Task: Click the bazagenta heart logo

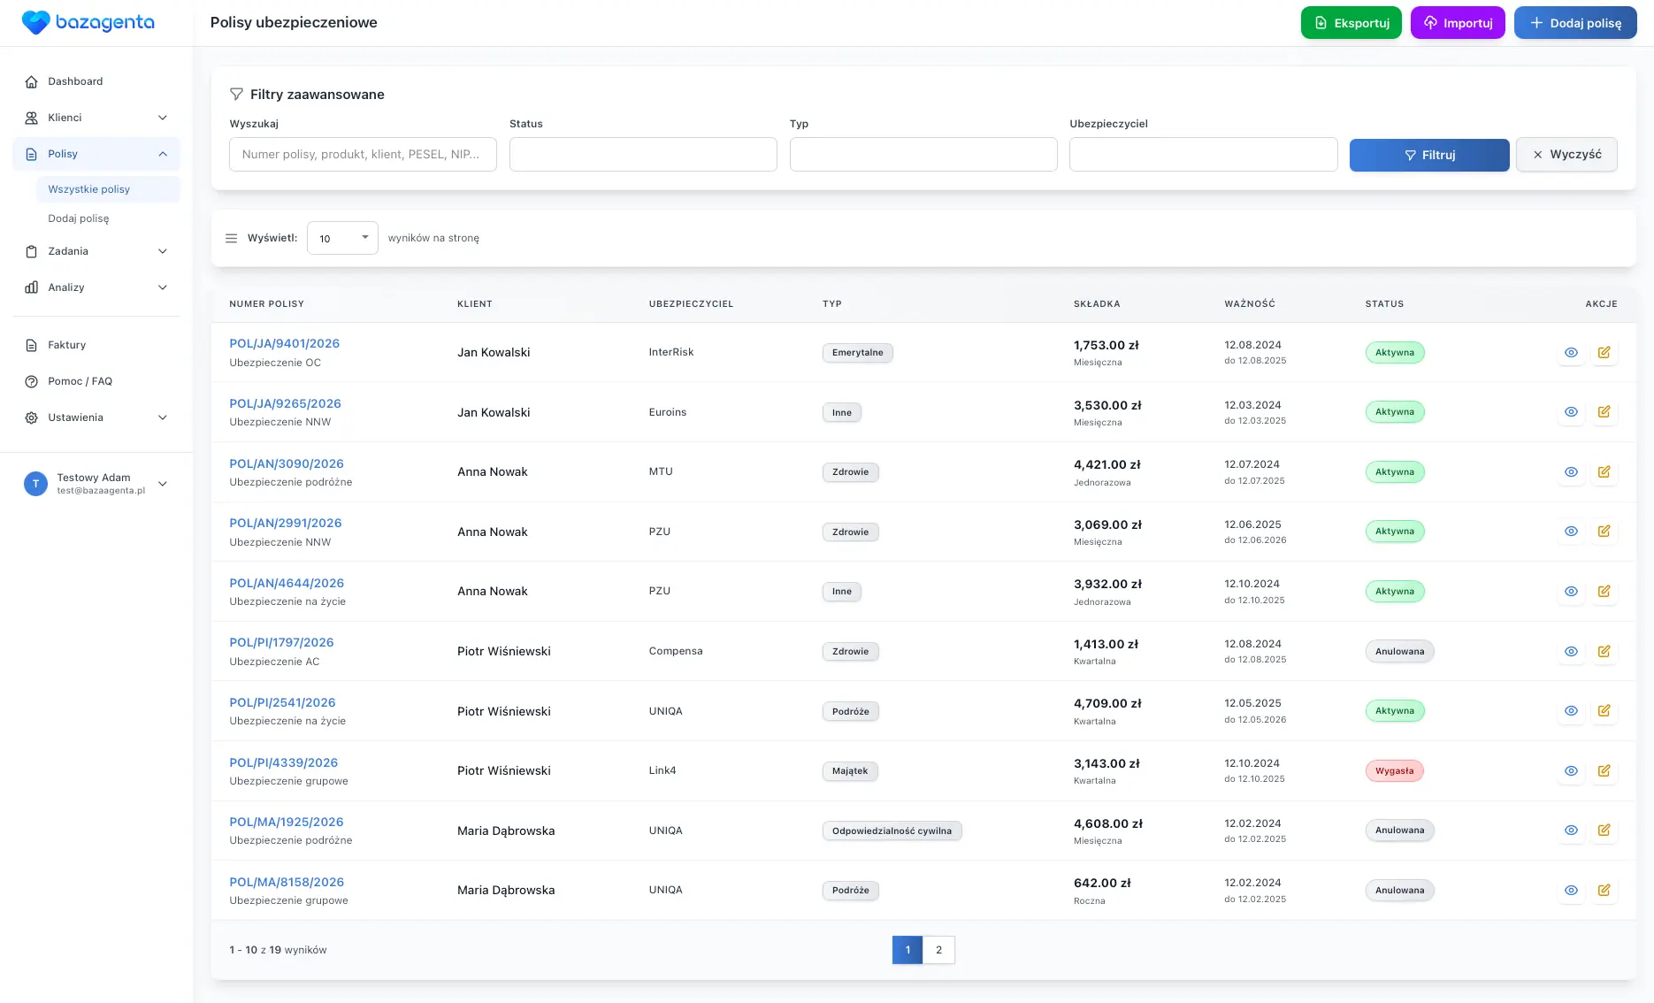Action: coord(35,23)
